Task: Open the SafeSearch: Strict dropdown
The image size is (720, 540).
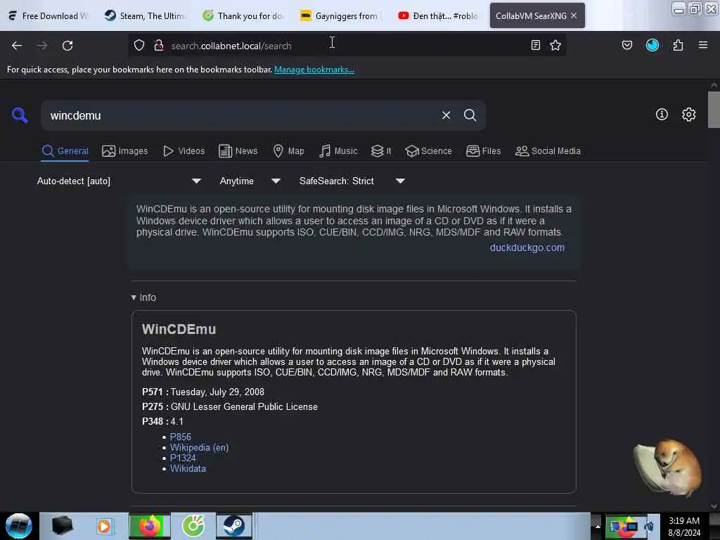Action: [352, 181]
